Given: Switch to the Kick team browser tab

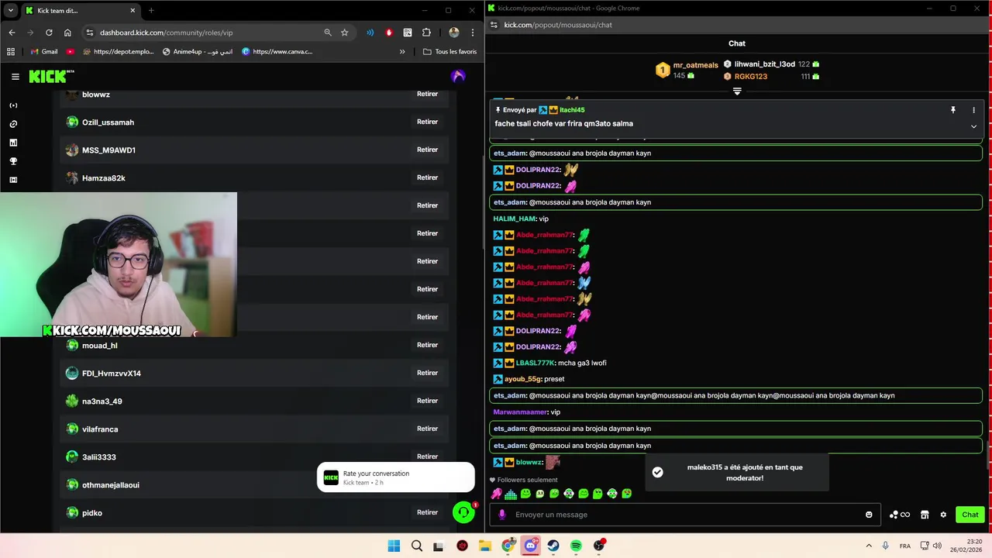Looking at the screenshot, I should [80, 11].
